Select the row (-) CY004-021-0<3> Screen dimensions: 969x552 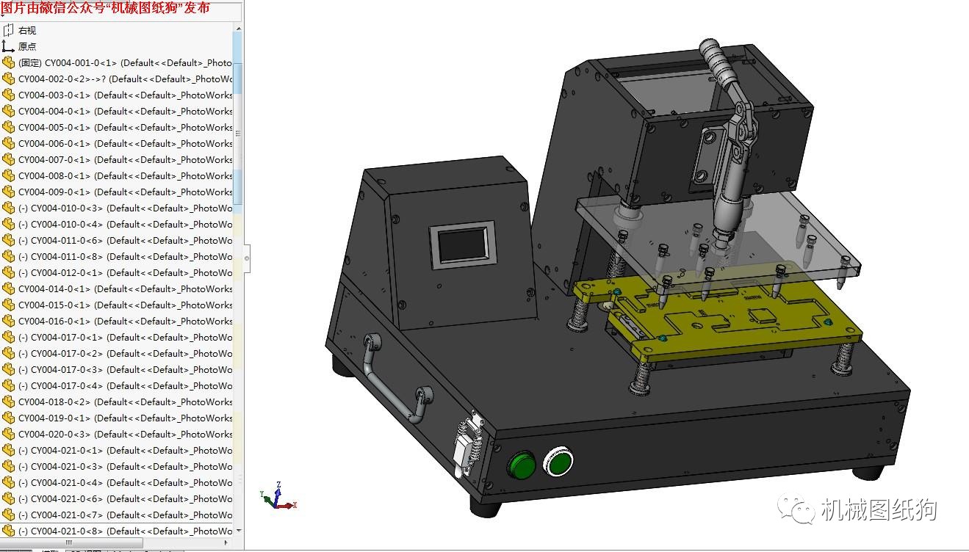click(x=117, y=466)
